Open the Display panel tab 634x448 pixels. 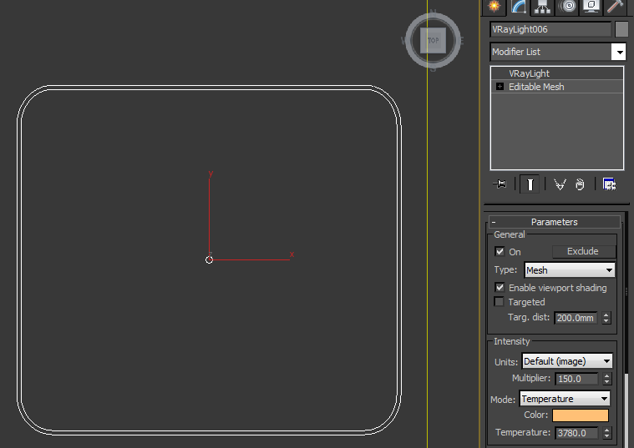[591, 7]
